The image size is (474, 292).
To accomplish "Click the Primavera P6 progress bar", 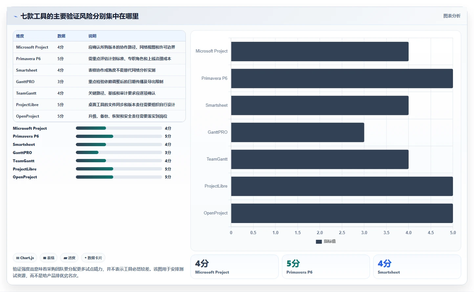I will click(119, 136).
